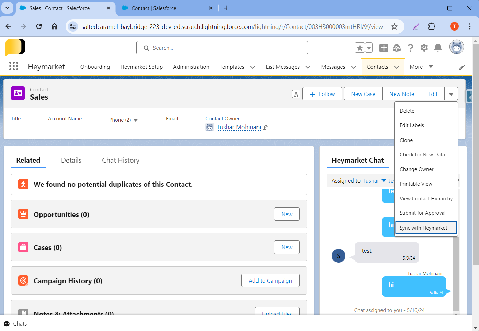This screenshot has width=479, height=331.
Task: Expand the Templates tab menu chevron
Action: pos(252,67)
